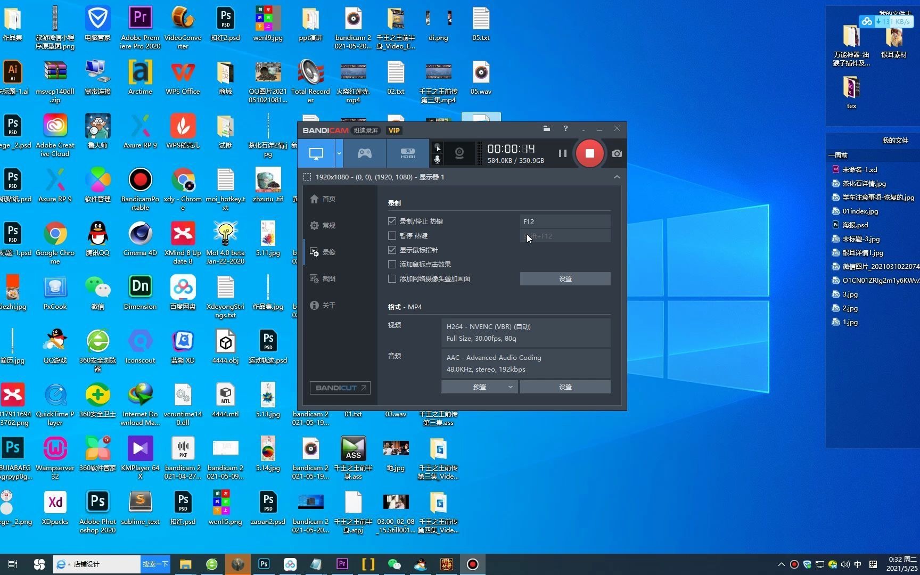Enable 添加网络摄像头叠加画面 checkbox
920x575 pixels.
(x=392, y=278)
